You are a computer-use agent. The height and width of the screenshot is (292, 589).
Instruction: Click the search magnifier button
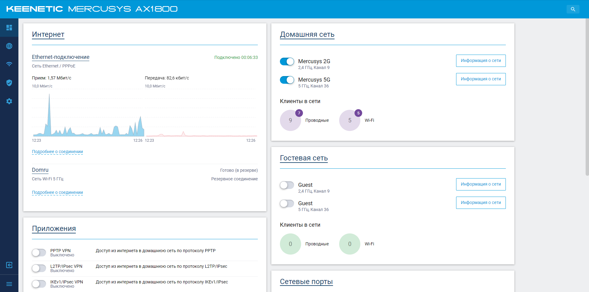(x=573, y=9)
